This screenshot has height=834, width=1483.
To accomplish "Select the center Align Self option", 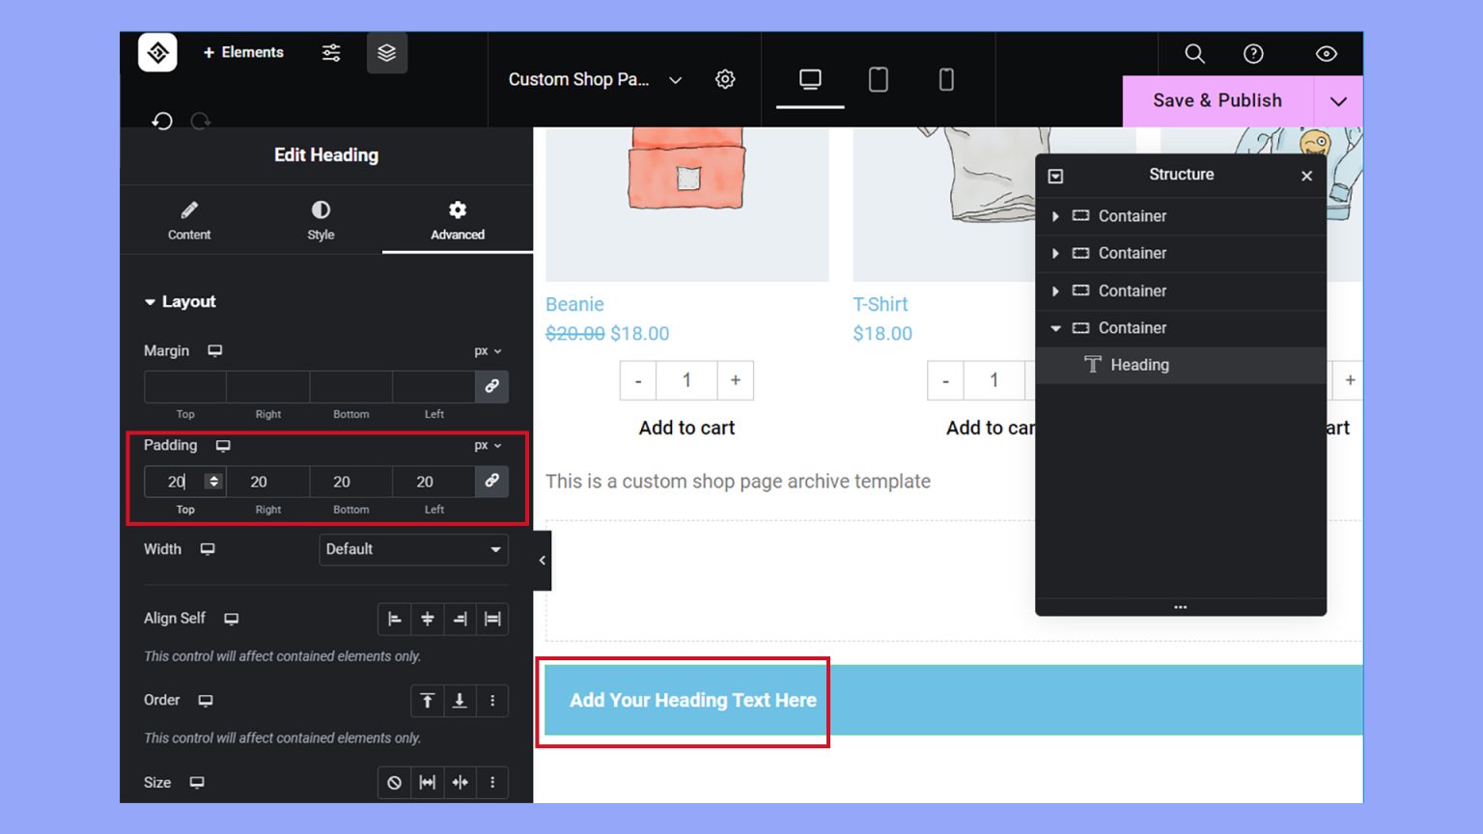I will pyautogui.click(x=428, y=619).
